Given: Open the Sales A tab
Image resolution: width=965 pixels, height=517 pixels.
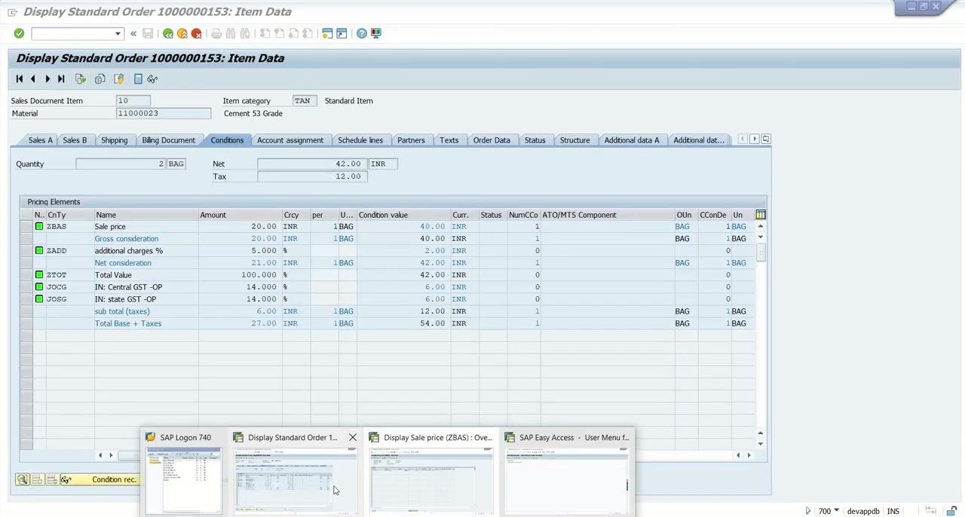Looking at the screenshot, I should 40,140.
